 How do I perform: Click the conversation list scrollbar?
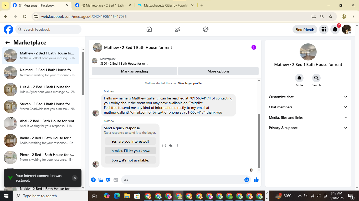pos(83,74)
